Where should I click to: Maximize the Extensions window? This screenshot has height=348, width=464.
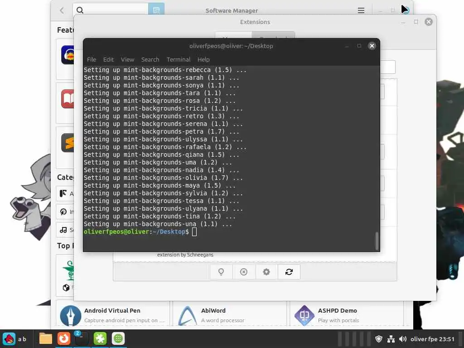click(416, 22)
